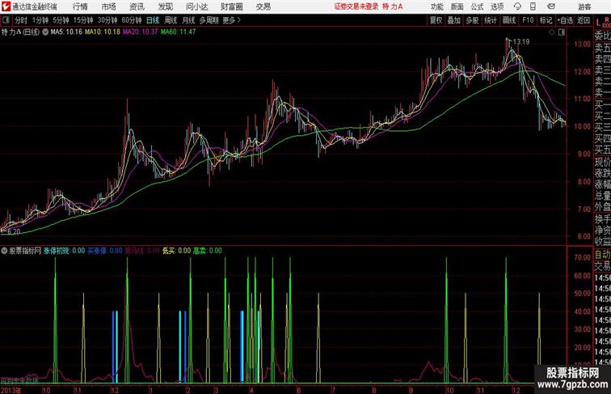Switch to the 分时 period tab
The width and height of the screenshot is (611, 394).
click(x=21, y=20)
